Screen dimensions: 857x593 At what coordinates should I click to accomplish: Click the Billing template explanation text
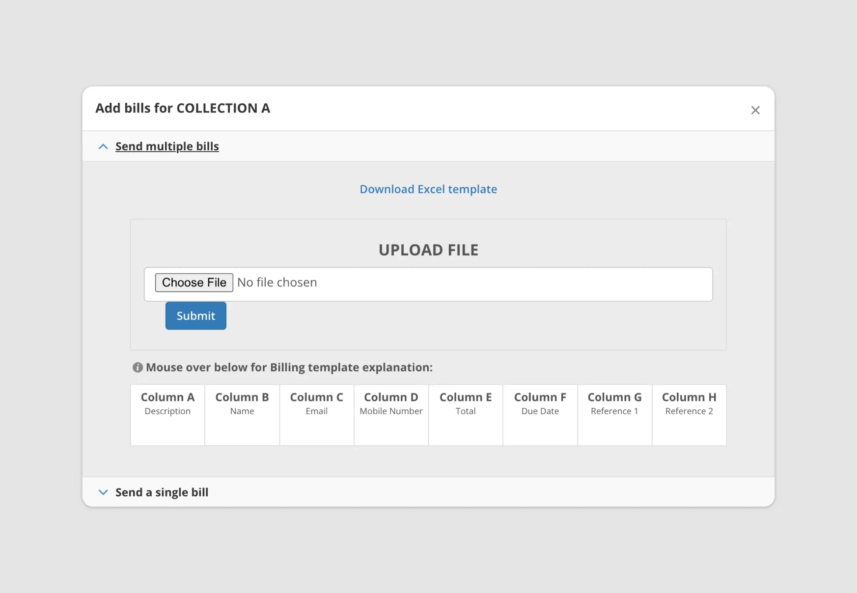tap(289, 367)
